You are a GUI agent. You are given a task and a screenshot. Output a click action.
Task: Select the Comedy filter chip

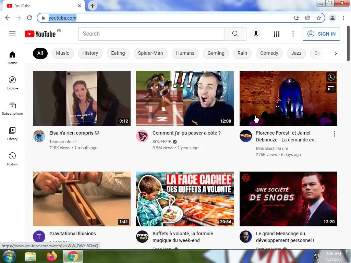coord(269,53)
